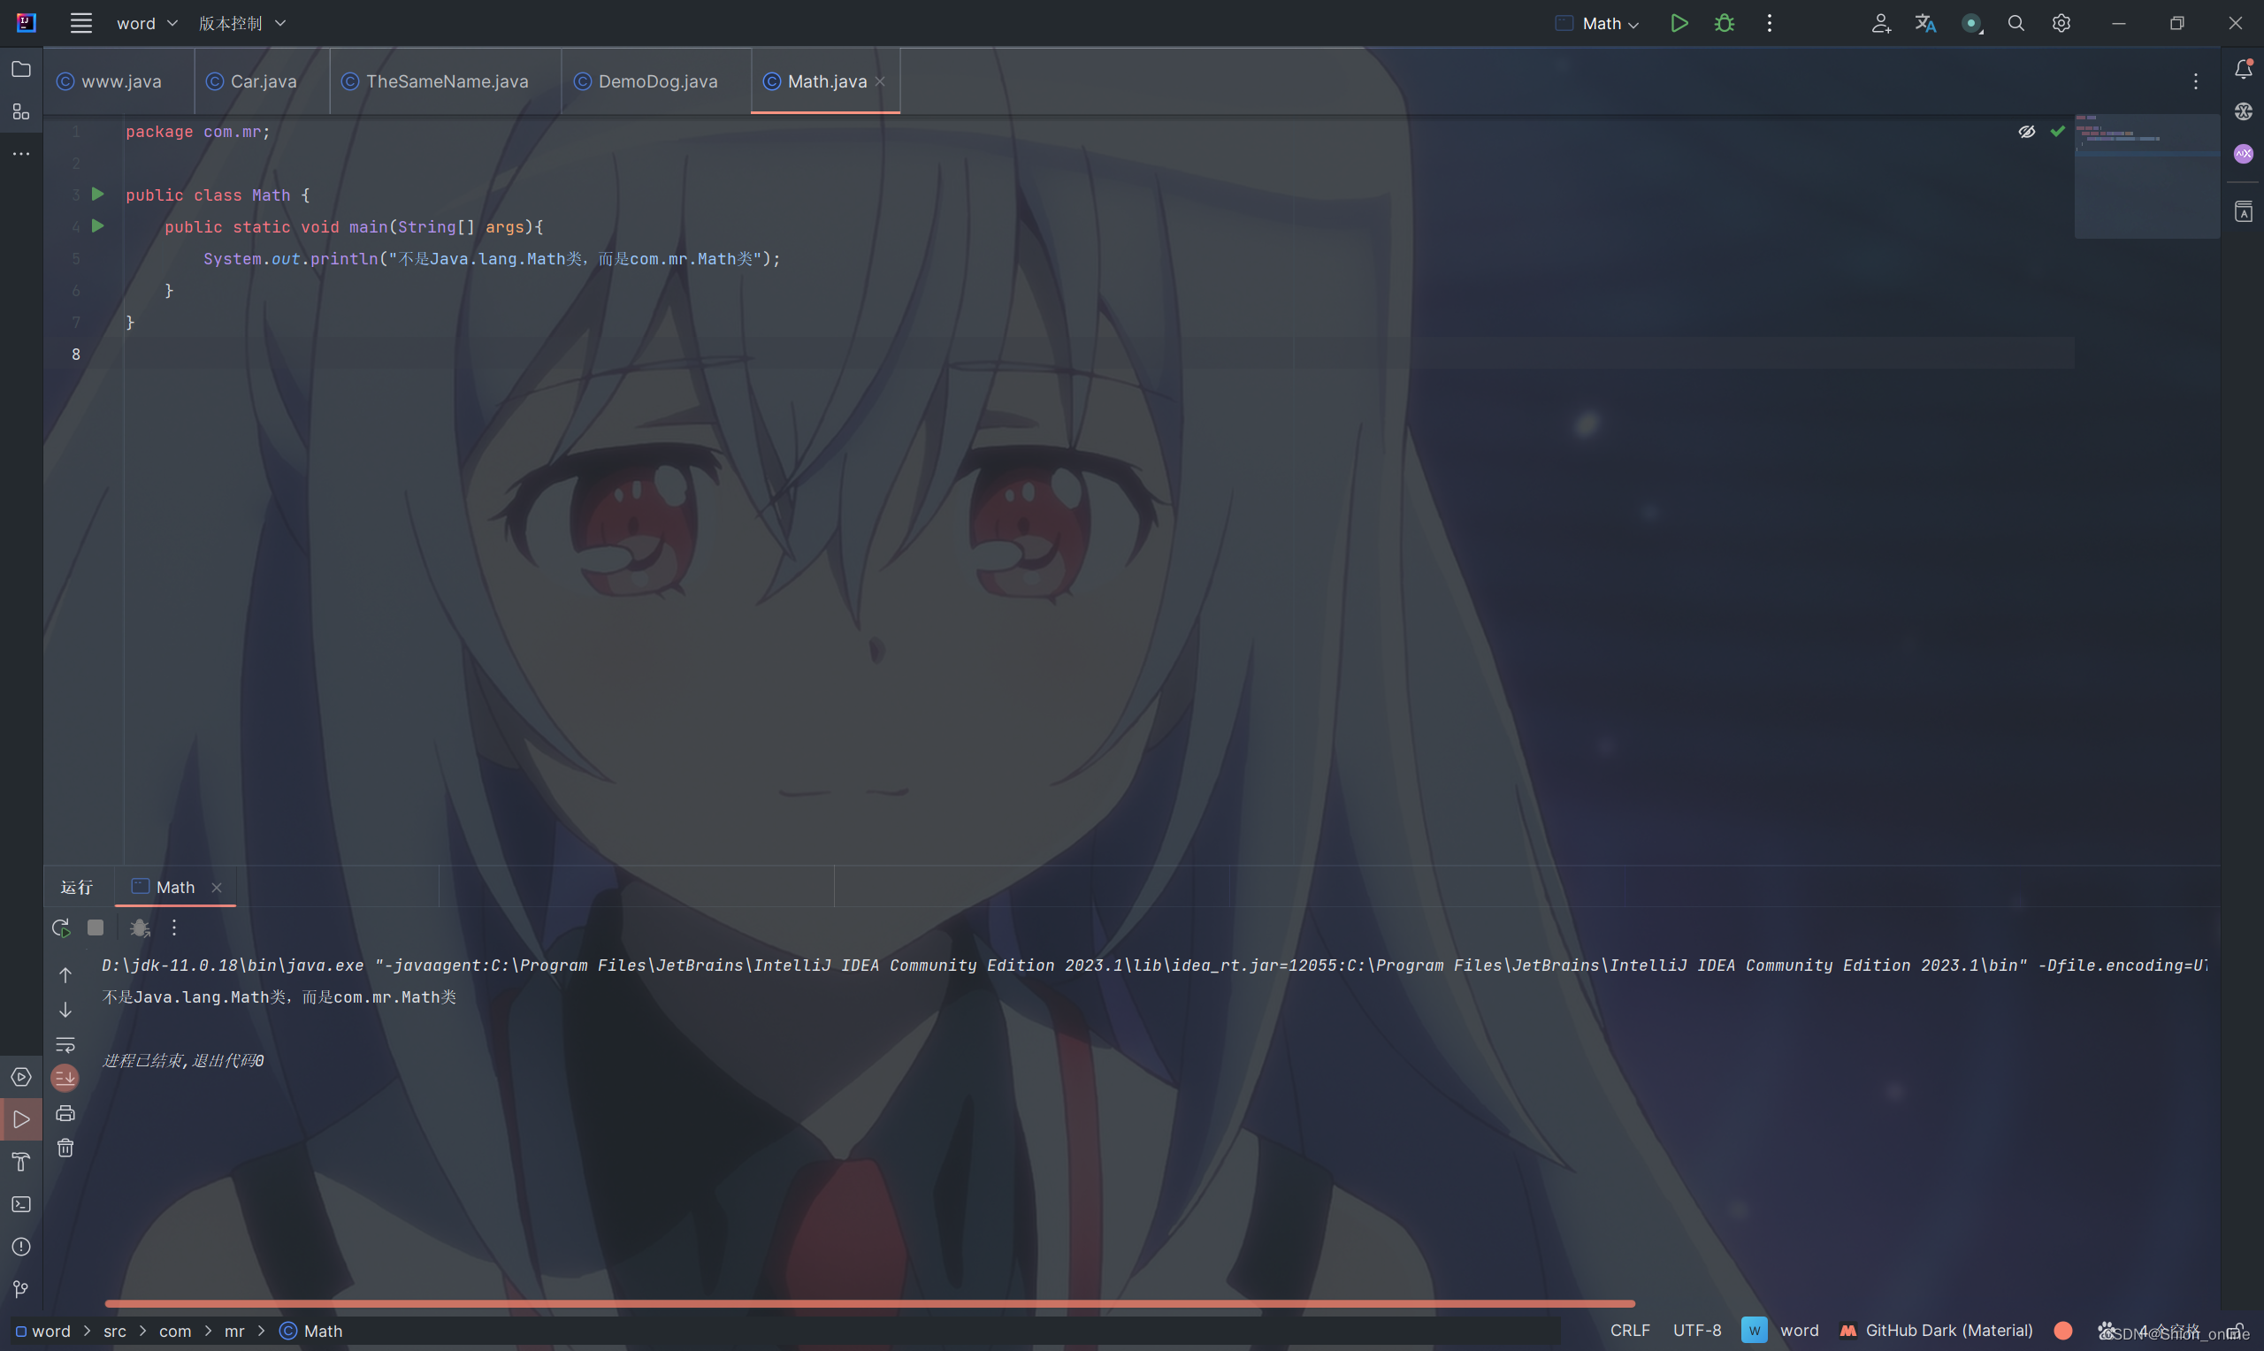Toggle scroll to end of console

coord(65,1079)
